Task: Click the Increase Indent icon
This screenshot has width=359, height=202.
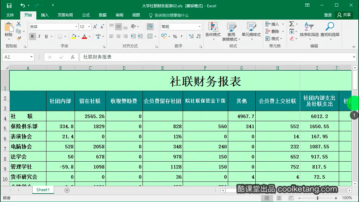Action: click(x=140, y=36)
